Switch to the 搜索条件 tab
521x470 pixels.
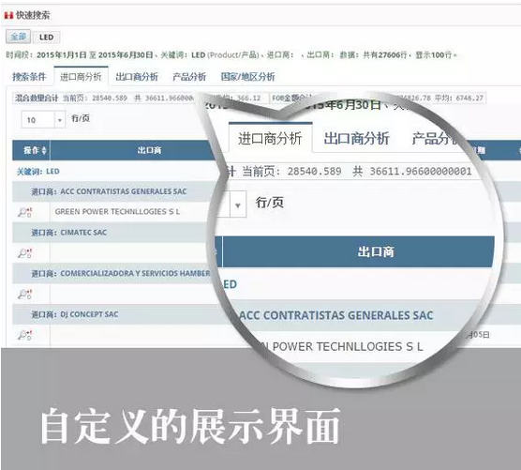(29, 77)
